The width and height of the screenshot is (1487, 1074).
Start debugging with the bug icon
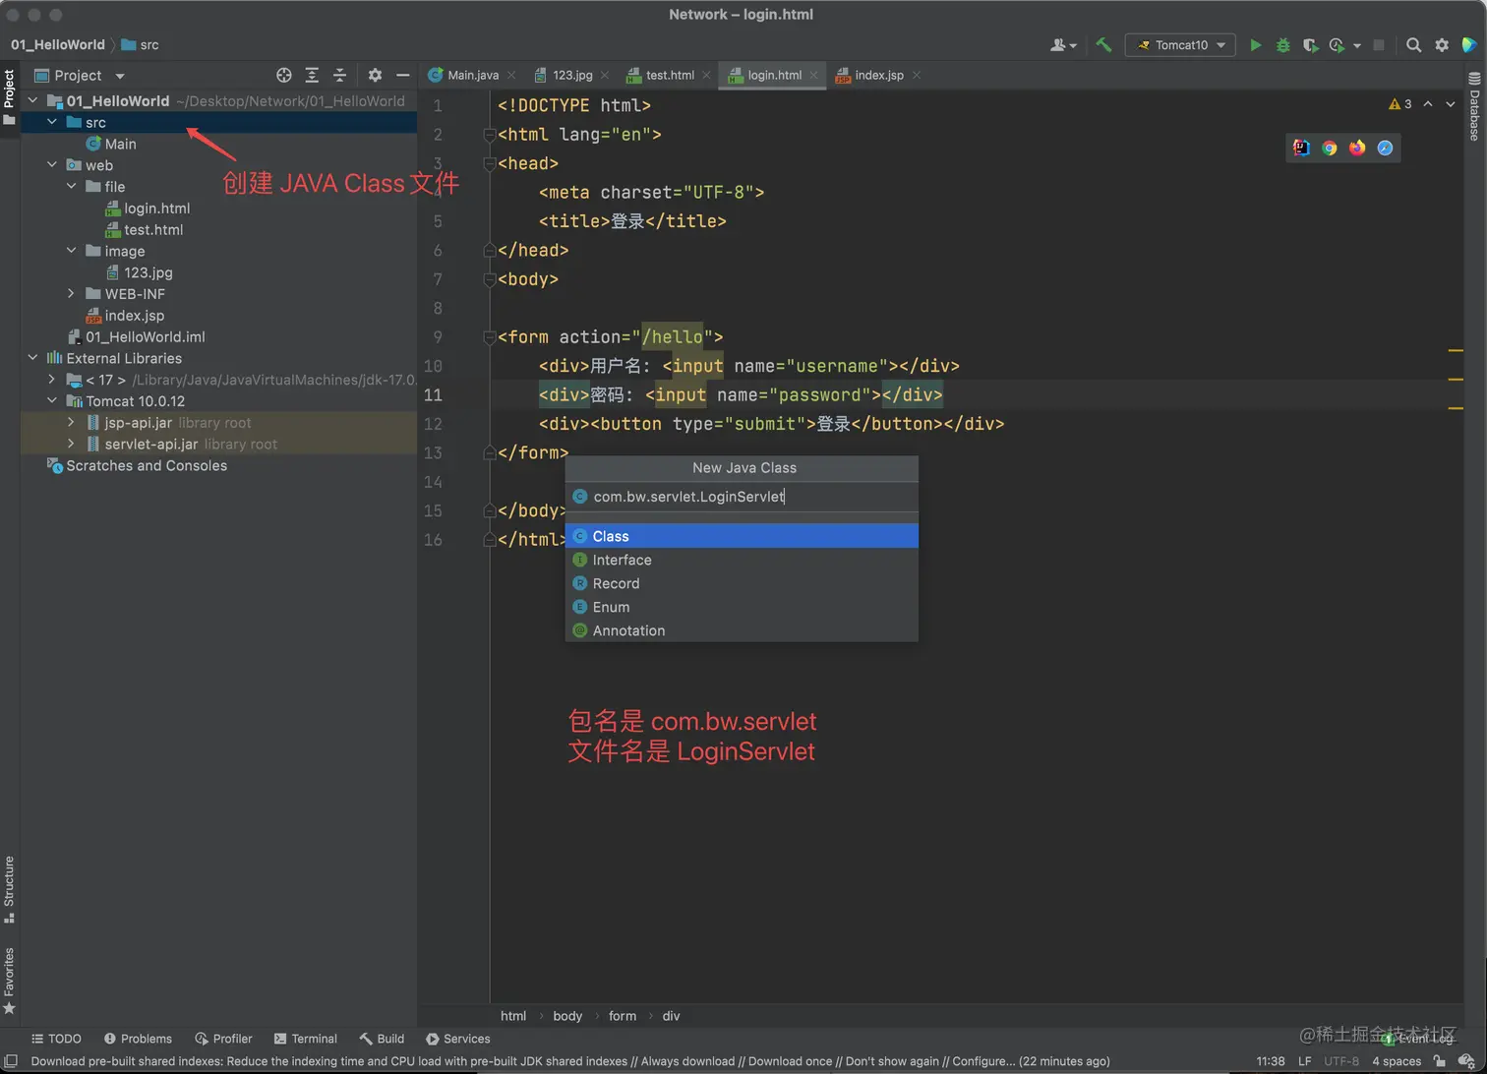(1282, 45)
